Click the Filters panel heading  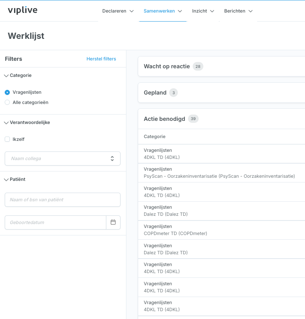click(x=13, y=59)
